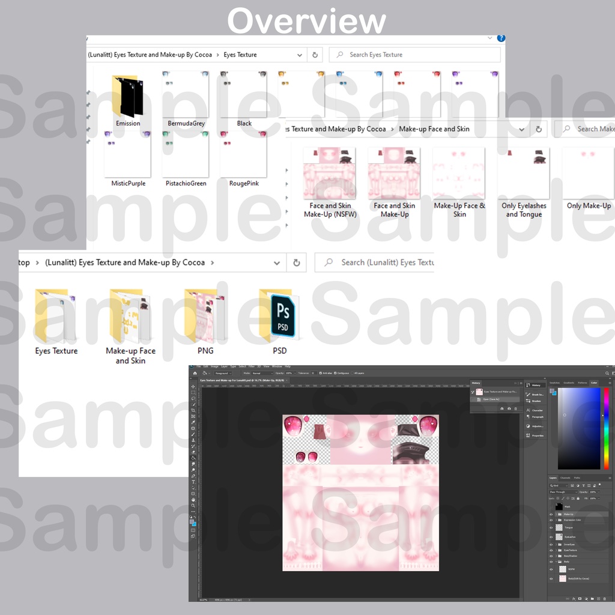
Task: Click the layer style fx icon
Action: (574, 599)
